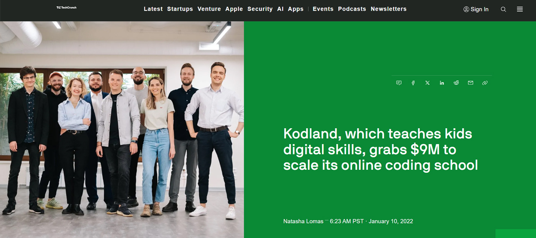Screen dimensions: 536x238
Task: Share article by email envelope icon
Action: (x=470, y=83)
